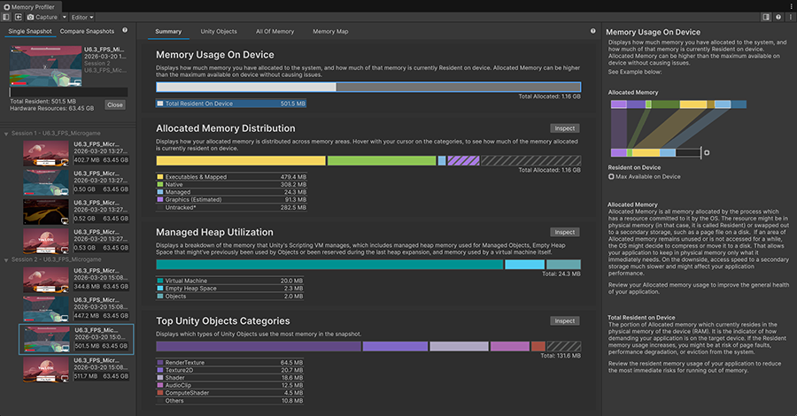
Task: Toggle the left snapshot panel visibility
Action: (x=6, y=17)
